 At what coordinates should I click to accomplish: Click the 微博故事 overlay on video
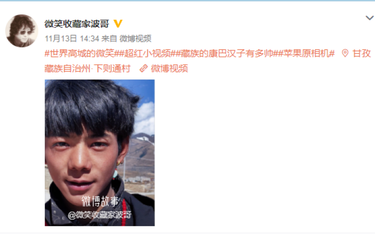click(100, 202)
